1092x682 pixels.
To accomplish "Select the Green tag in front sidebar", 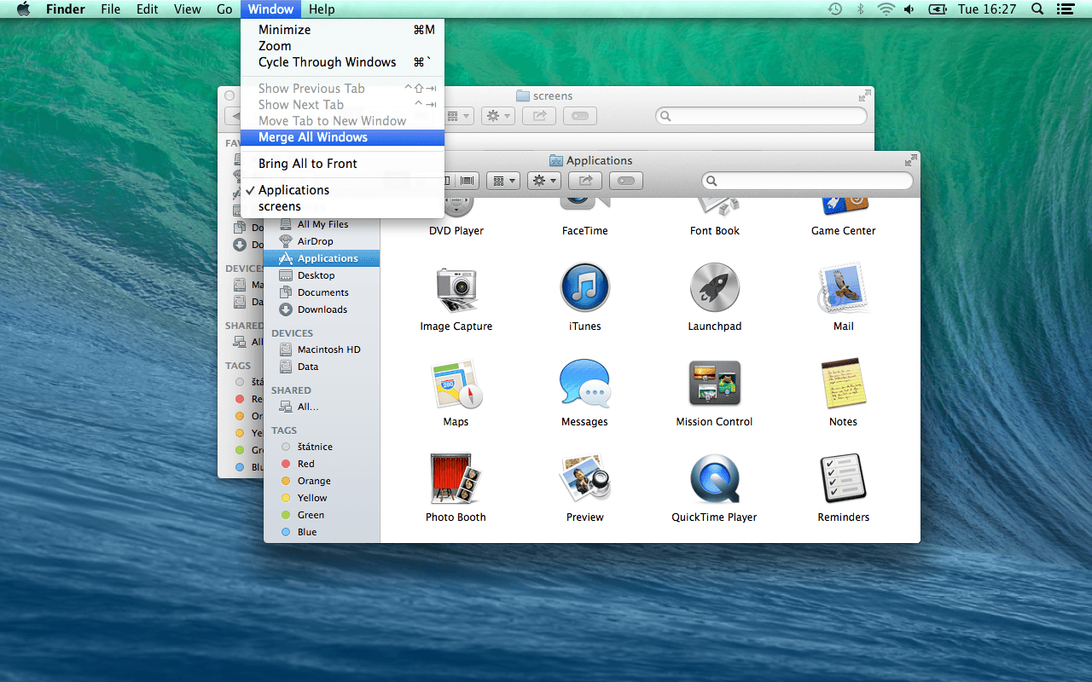I will 322,515.
